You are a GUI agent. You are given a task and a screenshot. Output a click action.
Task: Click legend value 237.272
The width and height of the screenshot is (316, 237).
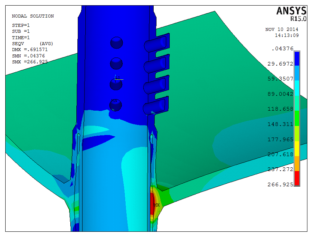click(280, 169)
